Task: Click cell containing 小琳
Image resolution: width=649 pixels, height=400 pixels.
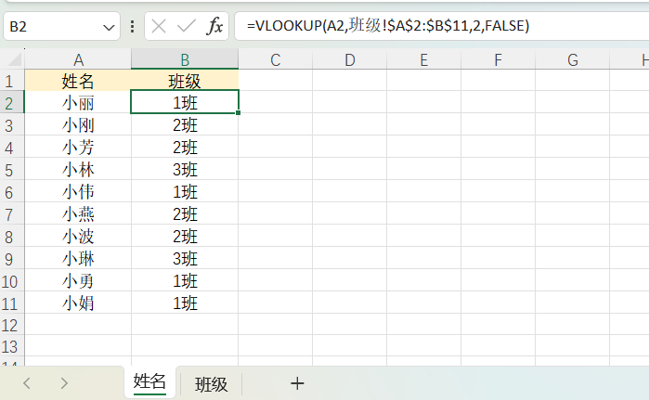Action: [78, 259]
